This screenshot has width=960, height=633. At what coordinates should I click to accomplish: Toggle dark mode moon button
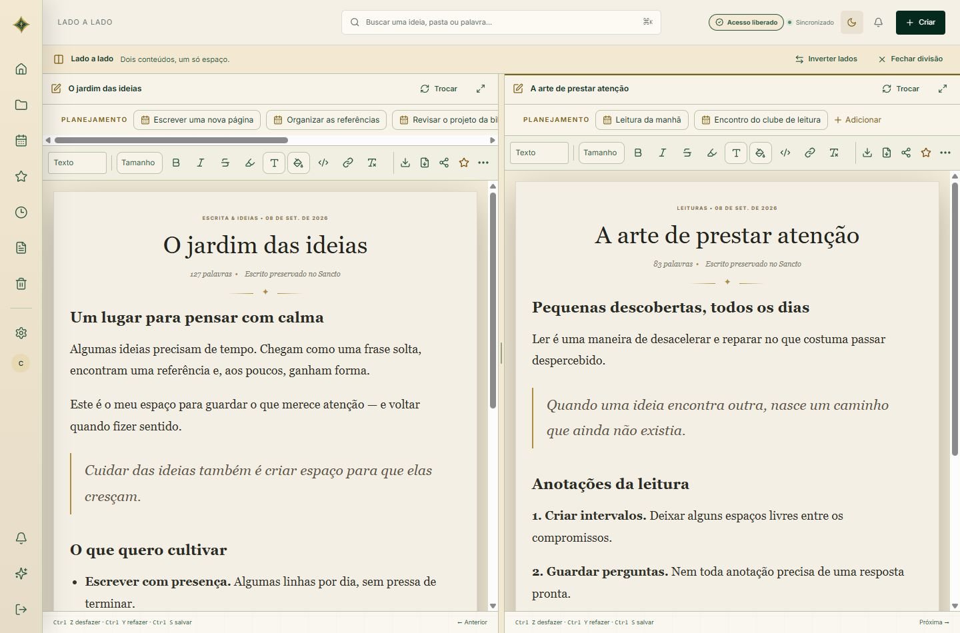[x=852, y=22]
